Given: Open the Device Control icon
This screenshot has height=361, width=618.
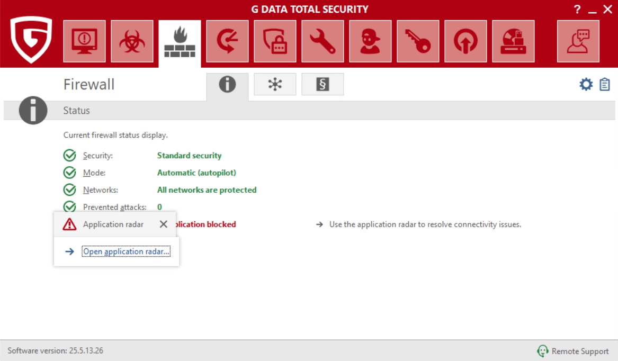Looking at the screenshot, I should 513,41.
